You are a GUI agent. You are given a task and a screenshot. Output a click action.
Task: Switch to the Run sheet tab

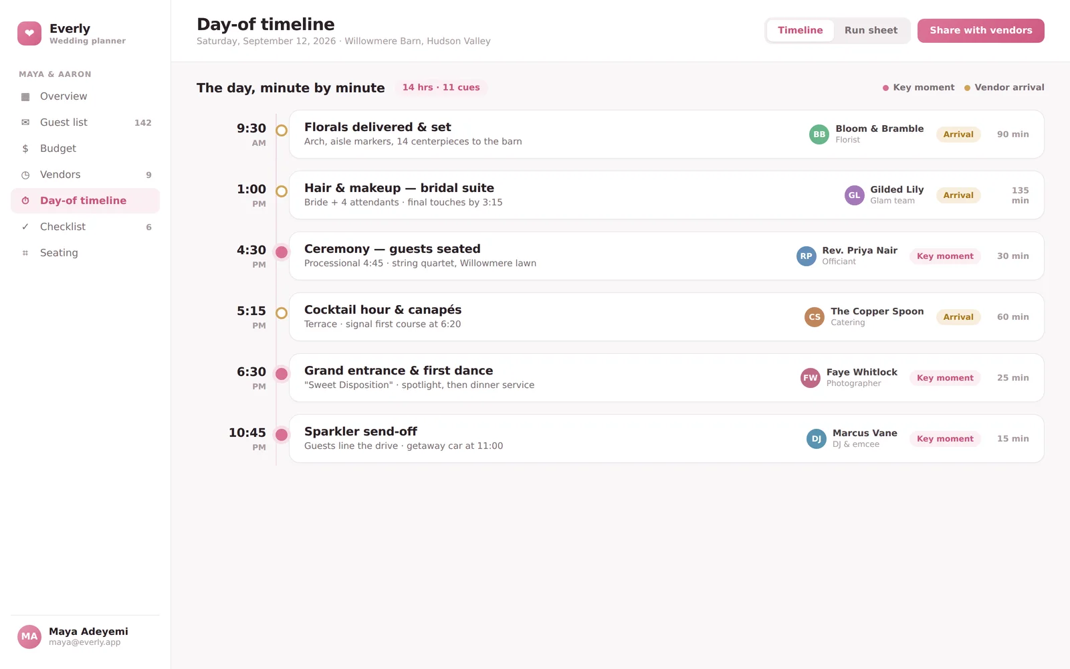click(871, 31)
